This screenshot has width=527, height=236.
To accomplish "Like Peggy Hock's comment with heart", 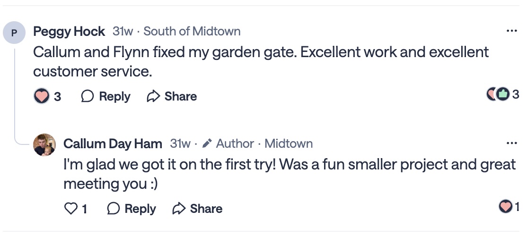I will (42, 96).
